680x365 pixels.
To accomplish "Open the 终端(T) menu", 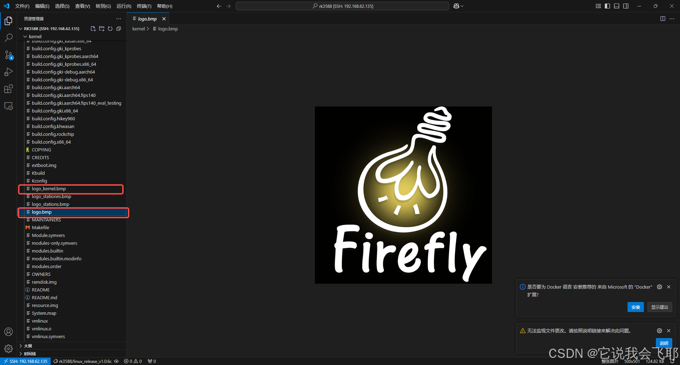I will coord(144,6).
